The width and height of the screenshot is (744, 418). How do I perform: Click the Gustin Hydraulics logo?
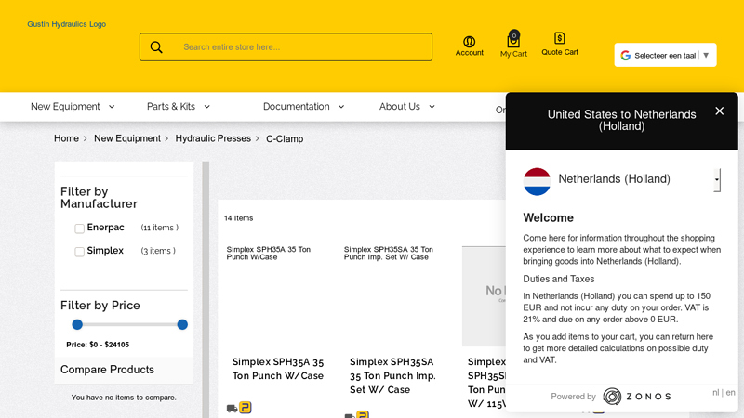coord(66,24)
